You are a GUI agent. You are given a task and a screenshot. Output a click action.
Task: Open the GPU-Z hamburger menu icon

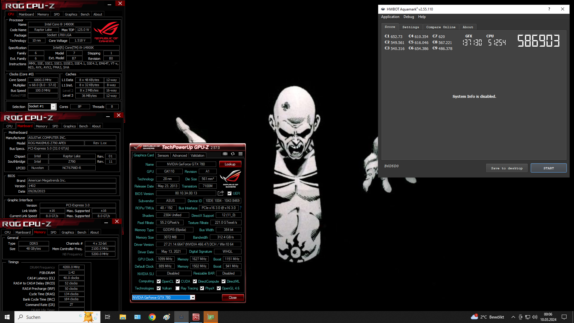tap(240, 154)
